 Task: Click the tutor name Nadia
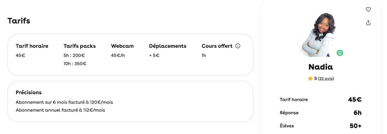[321, 67]
